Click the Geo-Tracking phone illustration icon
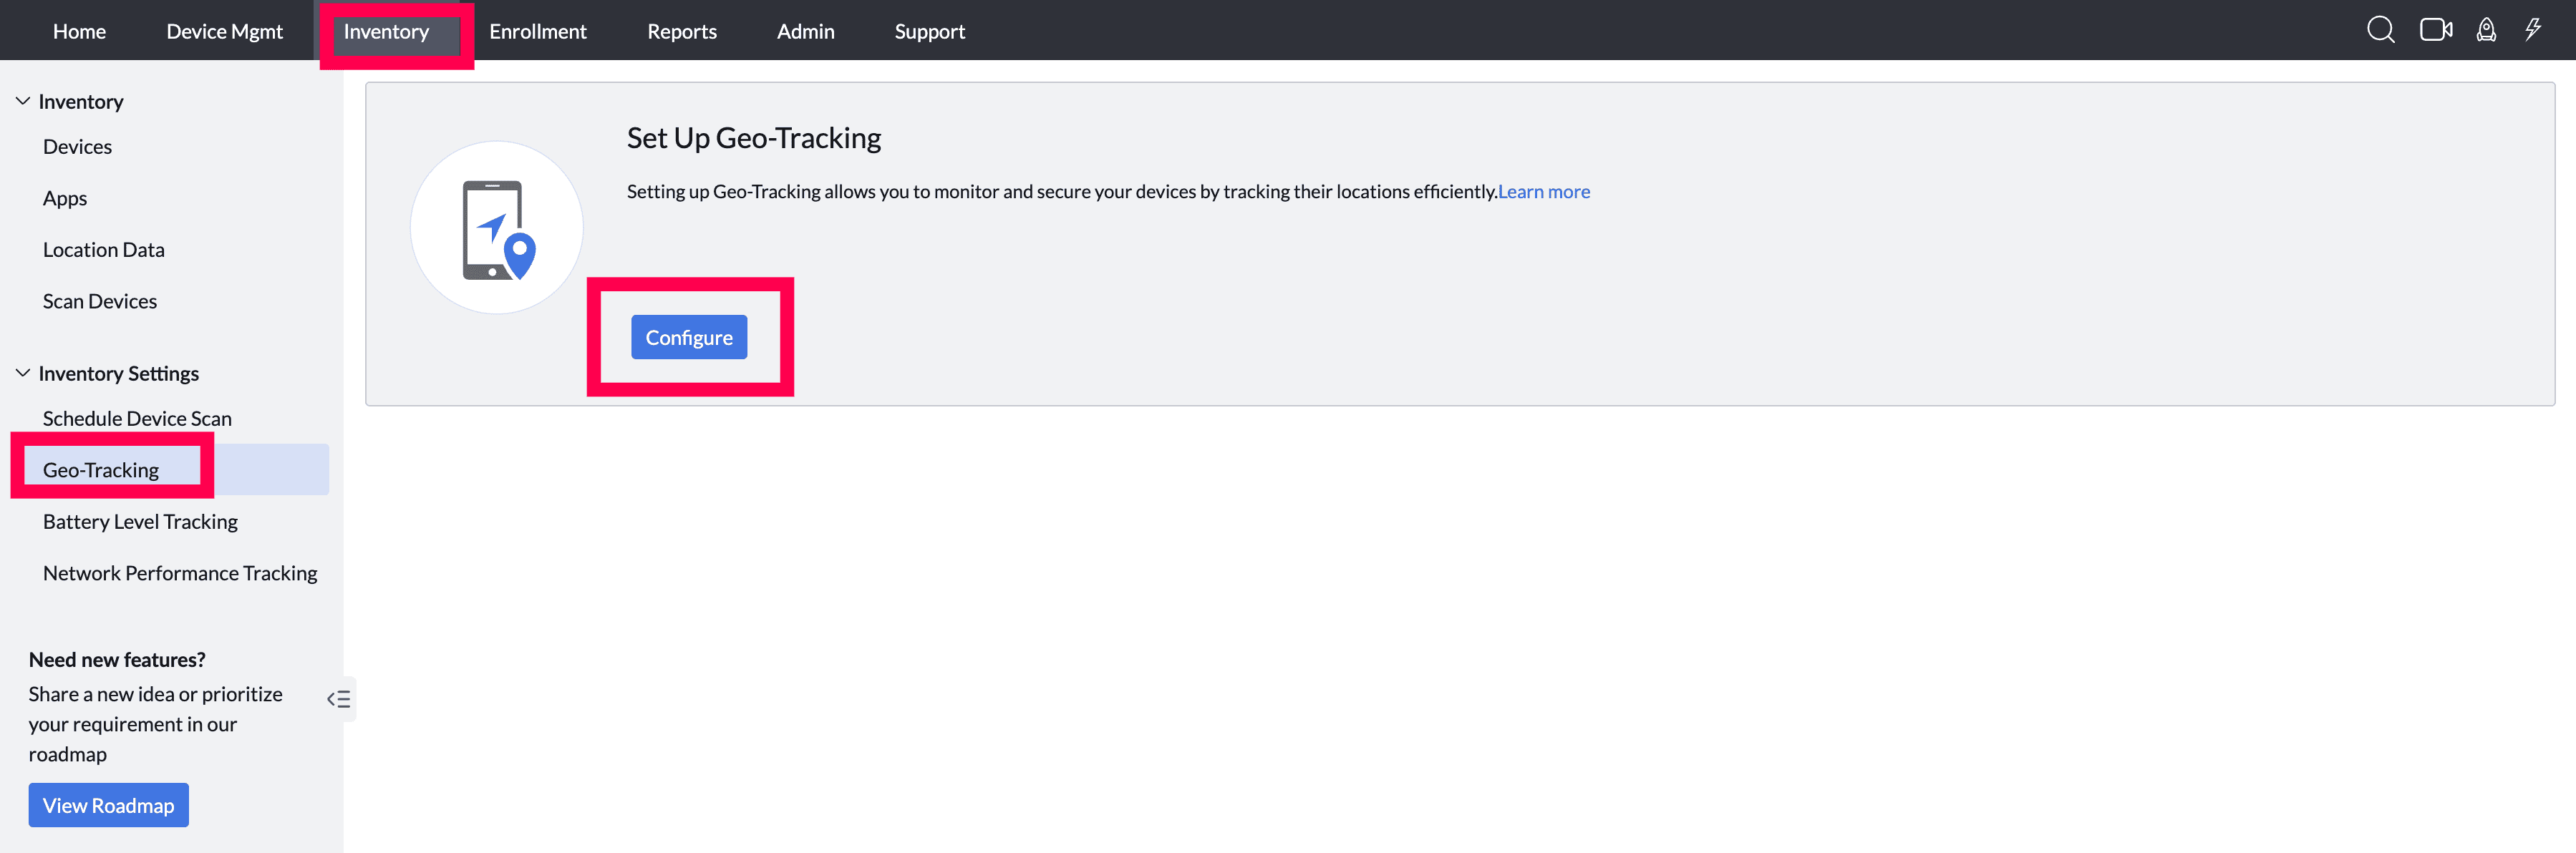Screen dimensions: 2576x853 [496, 227]
